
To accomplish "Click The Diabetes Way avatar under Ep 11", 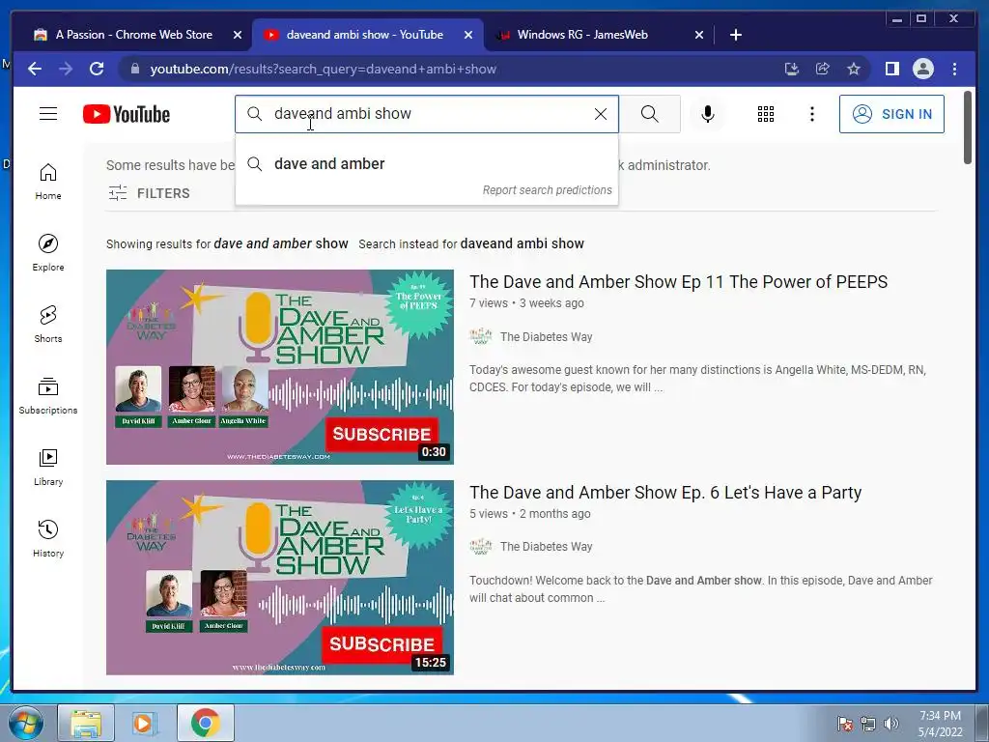I will [x=481, y=336].
